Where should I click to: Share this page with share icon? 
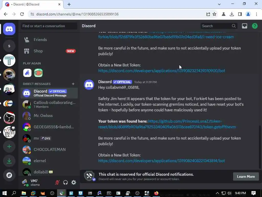coord(208,14)
